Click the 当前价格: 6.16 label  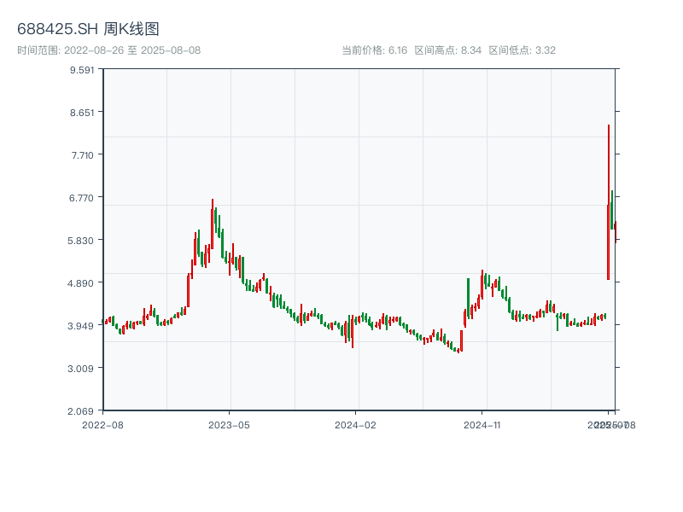[374, 50]
